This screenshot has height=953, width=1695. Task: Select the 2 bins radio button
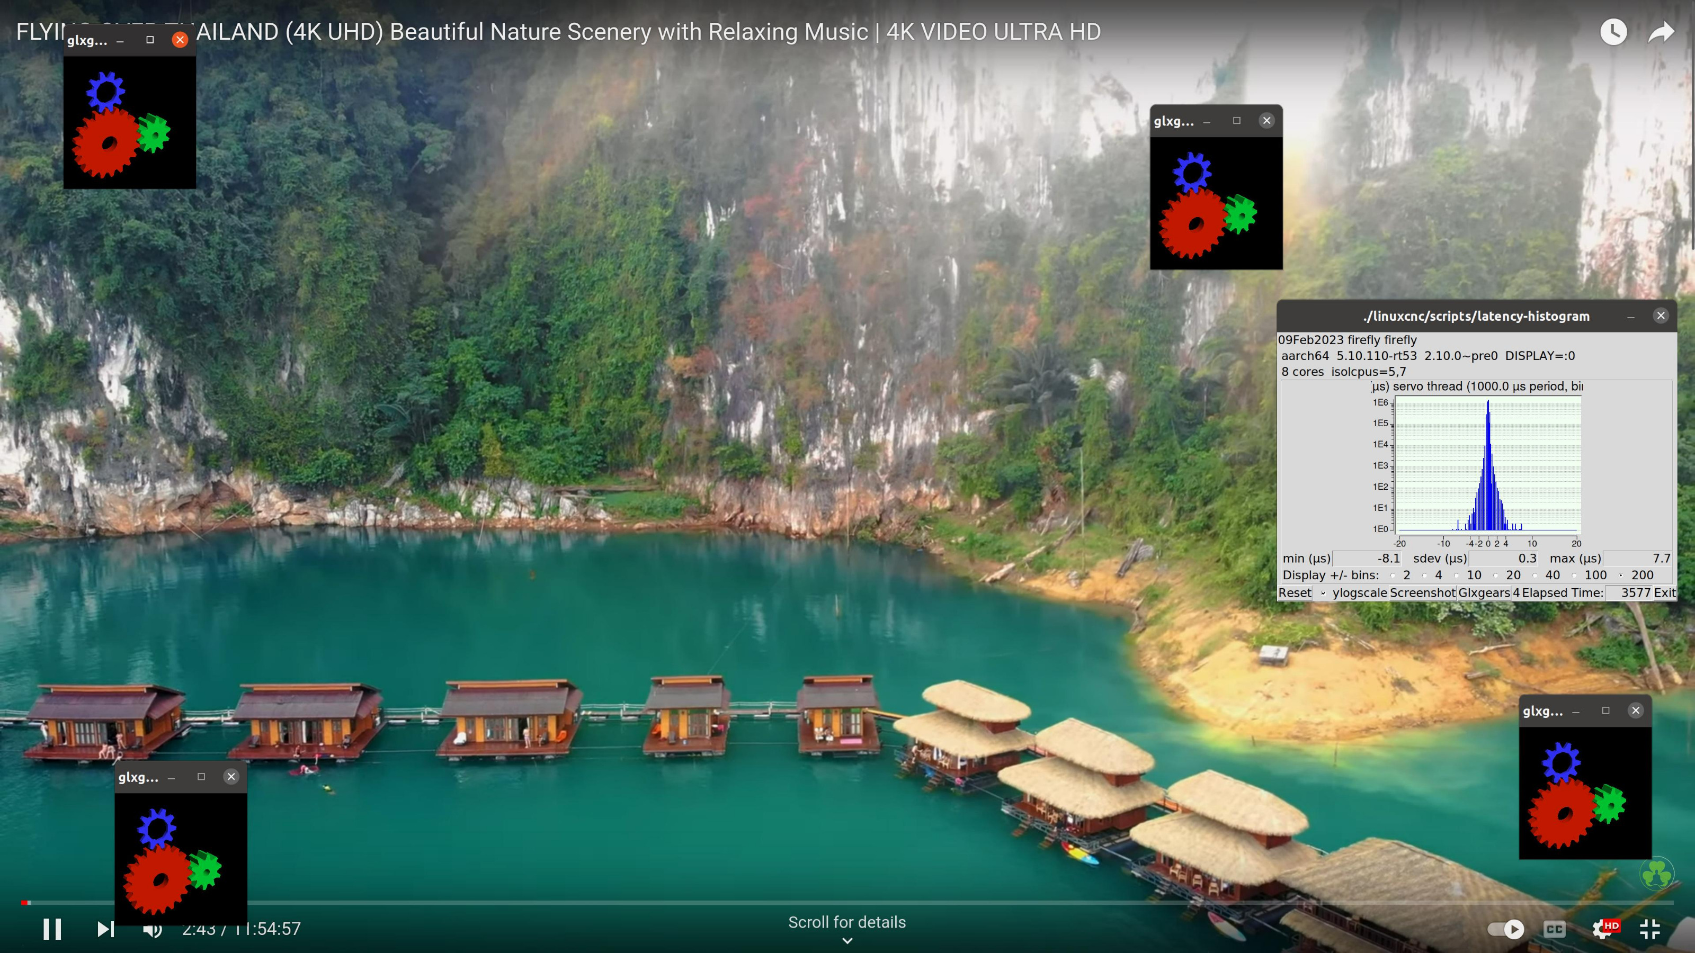coord(1393,576)
